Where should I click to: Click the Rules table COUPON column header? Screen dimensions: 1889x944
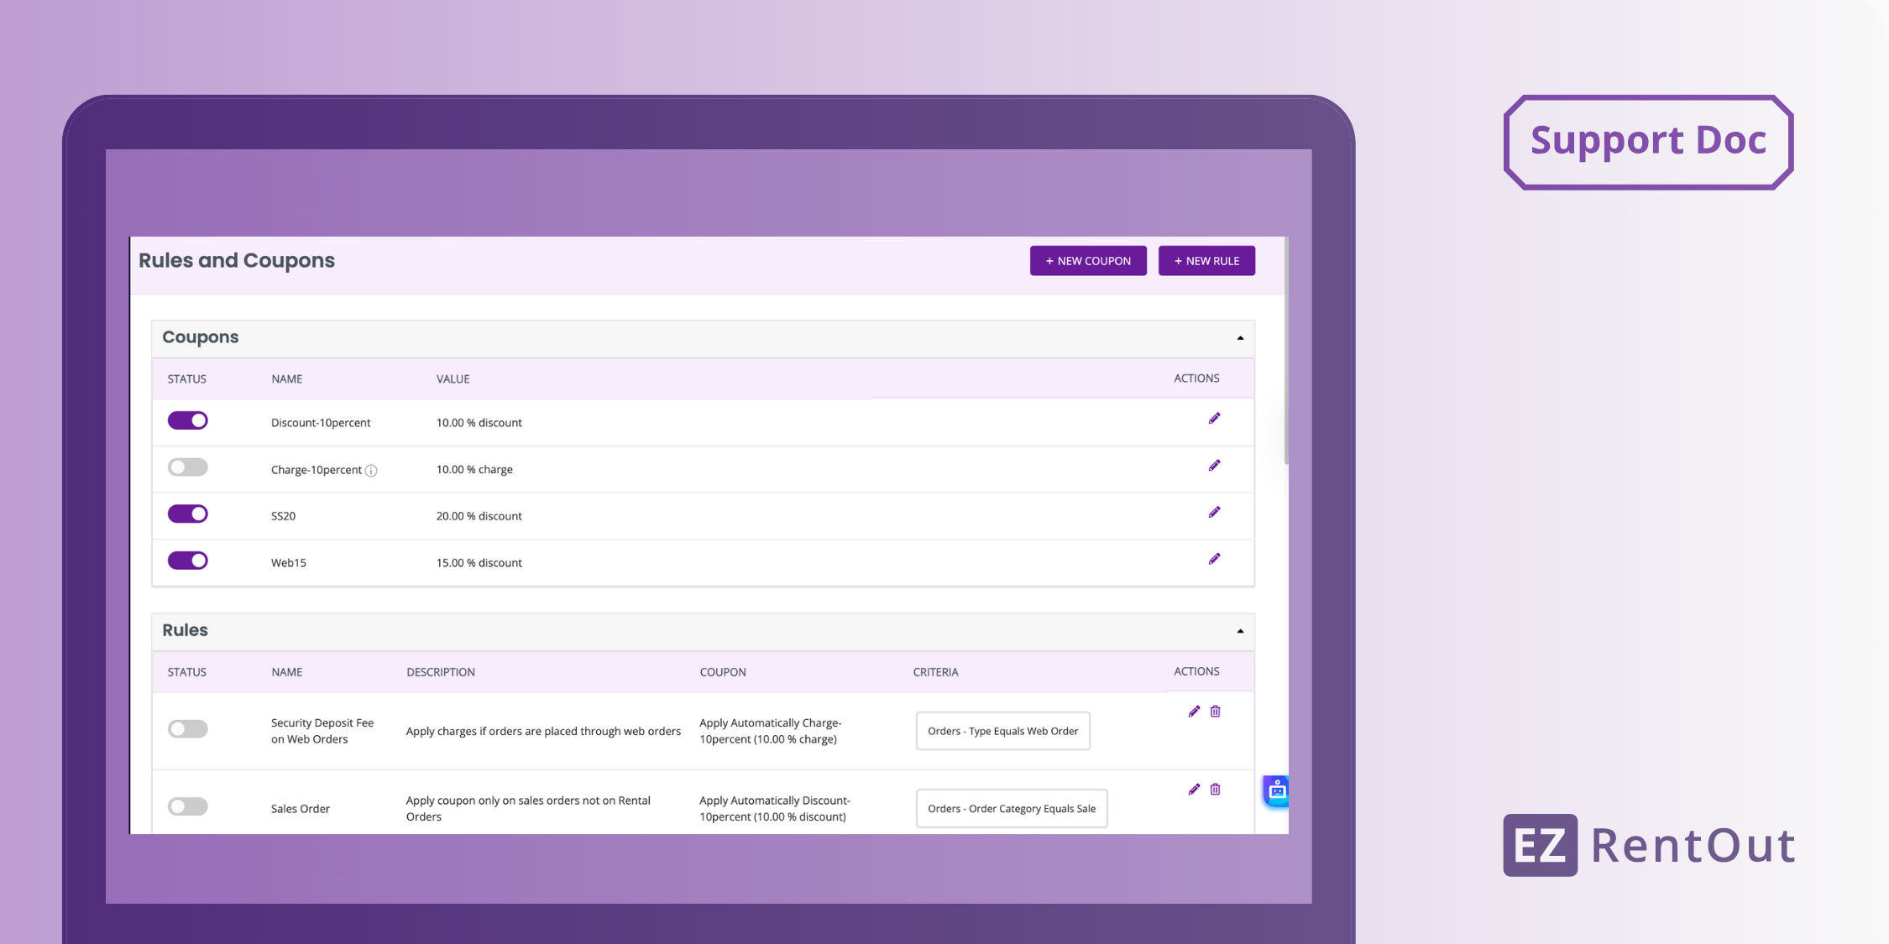(723, 672)
